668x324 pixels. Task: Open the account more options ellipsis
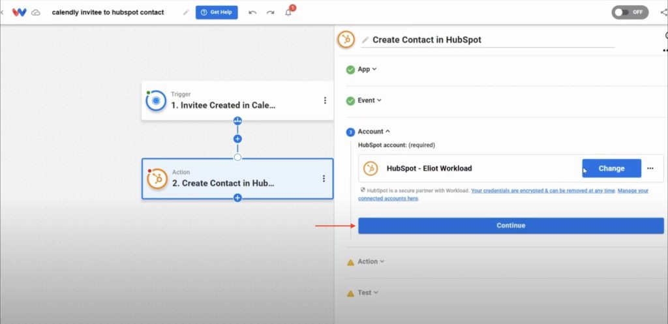click(x=650, y=168)
